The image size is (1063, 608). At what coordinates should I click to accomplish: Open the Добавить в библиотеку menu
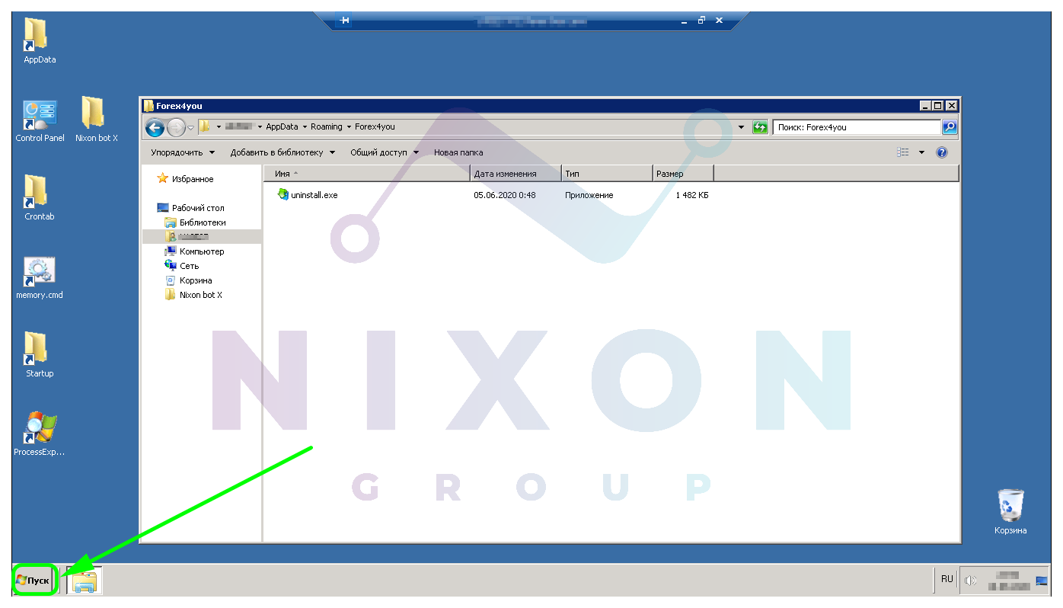(x=283, y=152)
